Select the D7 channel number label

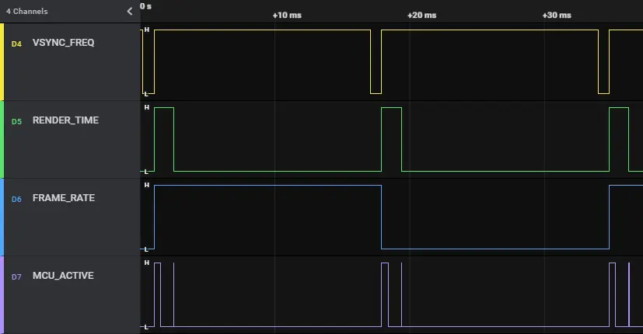click(16, 277)
